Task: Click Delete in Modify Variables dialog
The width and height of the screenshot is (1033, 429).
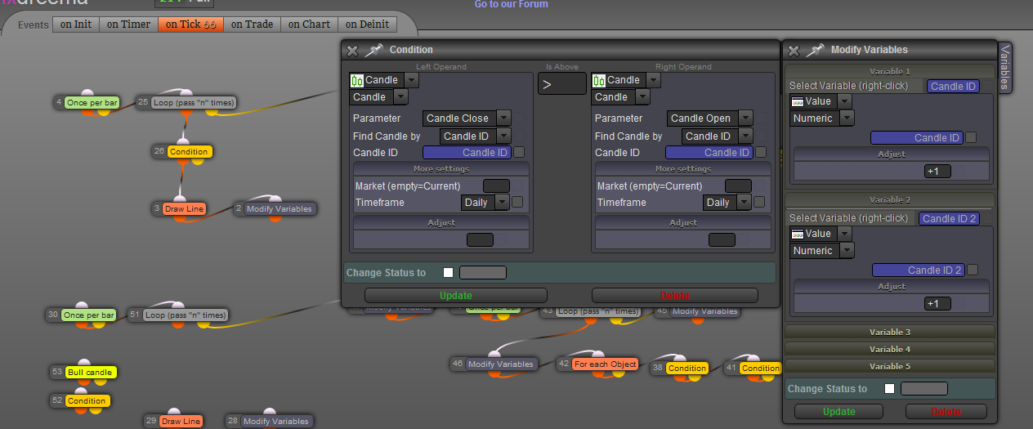Action: (x=946, y=411)
